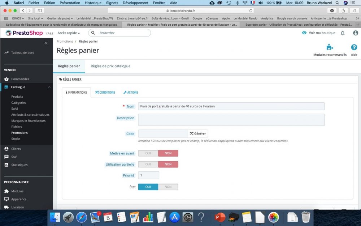Viewport: 361px width, 226px height.
Task: Click the Générer code button
Action: (198, 133)
